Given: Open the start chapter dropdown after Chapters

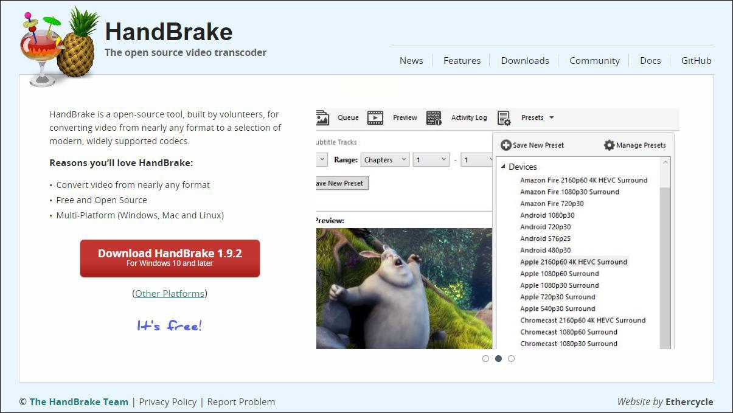Looking at the screenshot, I should click(x=431, y=160).
